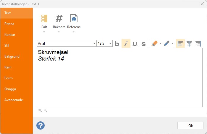Zoom out of the text editor
This screenshot has height=134, width=207.
click(46, 110)
